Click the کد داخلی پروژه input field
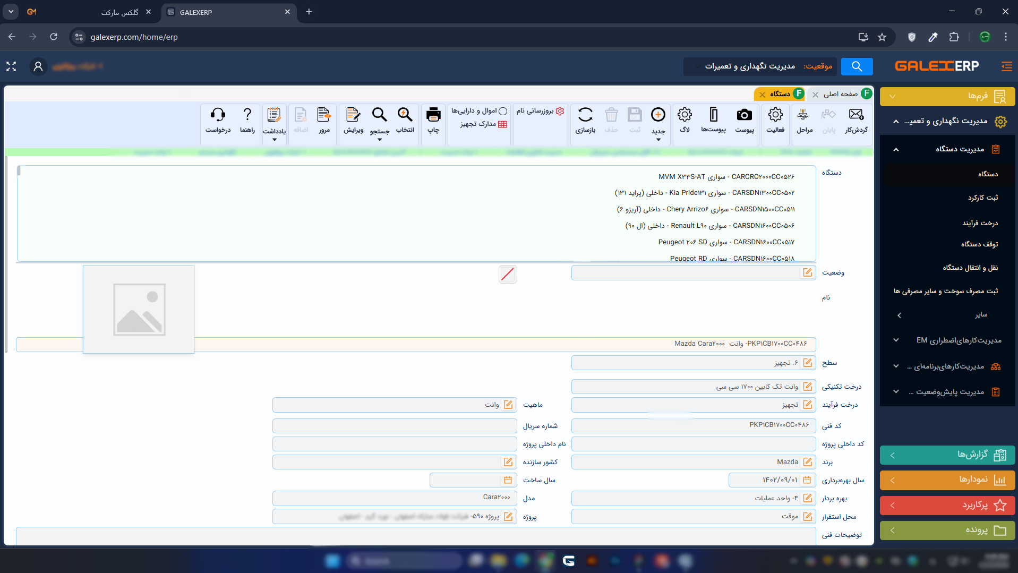This screenshot has height=573, width=1018. point(694,444)
